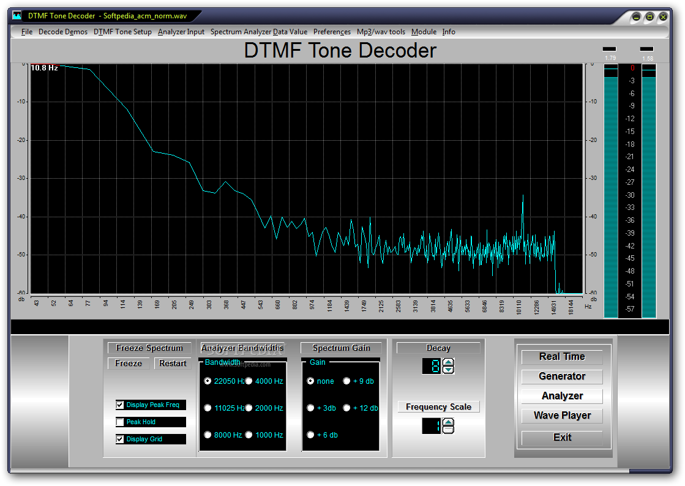Click the 10.8 Hz peak frequency label
Screen dimensions: 685x486
[x=44, y=68]
